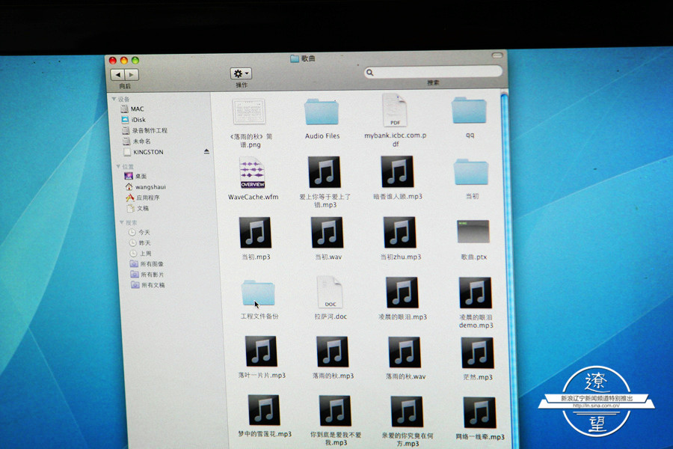
Task: Select the 茫然.mp3 music file
Action: 477,353
